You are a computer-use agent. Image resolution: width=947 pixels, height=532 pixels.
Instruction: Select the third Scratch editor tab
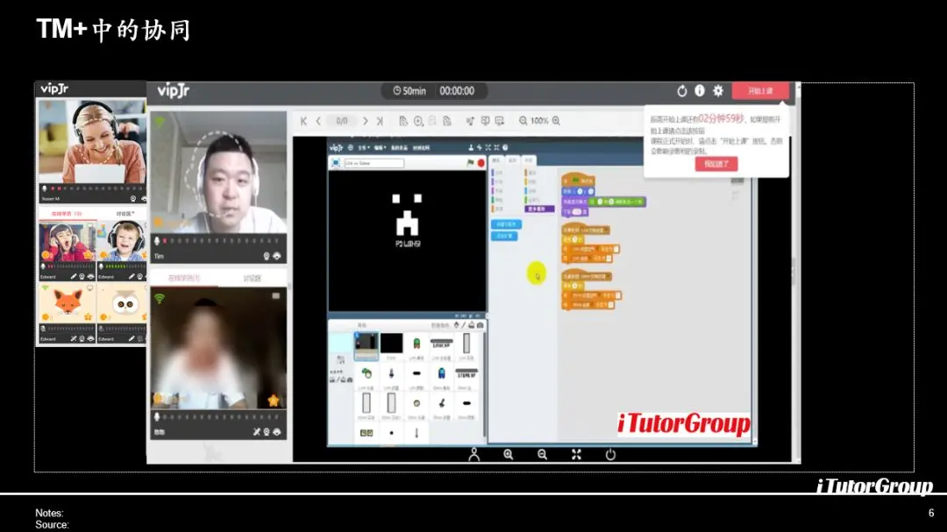coord(529,160)
